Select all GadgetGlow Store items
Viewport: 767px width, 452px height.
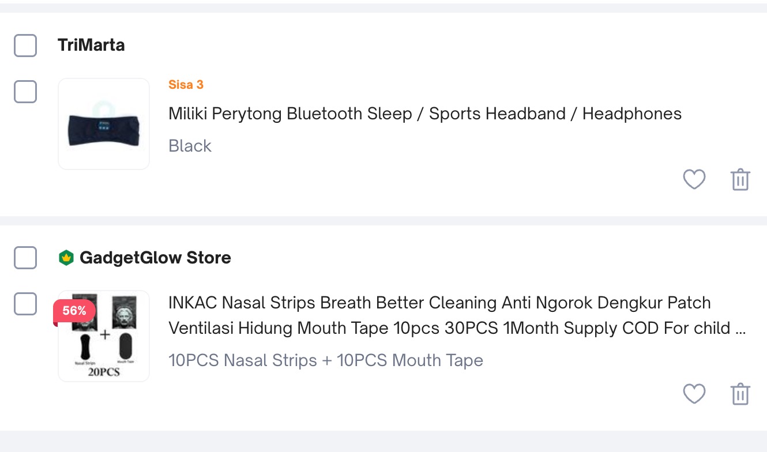point(25,258)
